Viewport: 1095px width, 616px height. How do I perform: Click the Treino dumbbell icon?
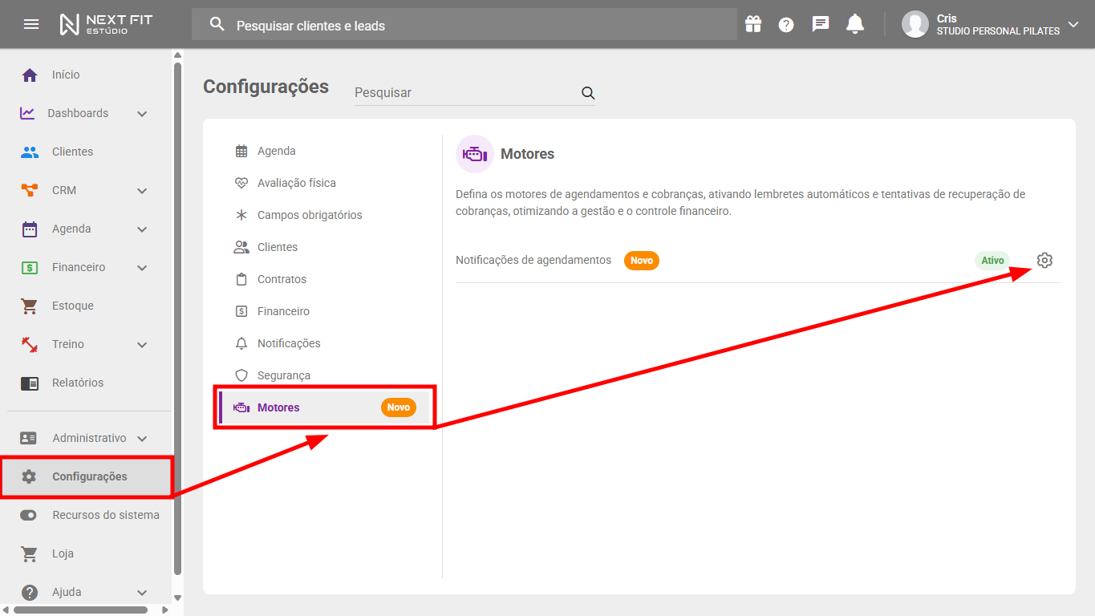[x=30, y=344]
